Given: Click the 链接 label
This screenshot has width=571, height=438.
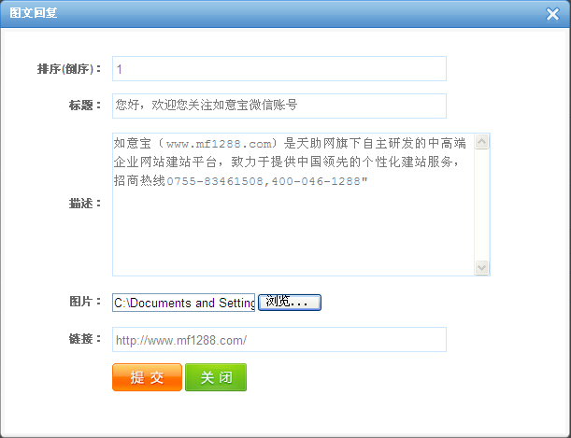Looking at the screenshot, I should coord(84,339).
